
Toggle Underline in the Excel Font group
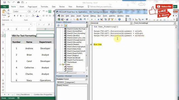21,16
